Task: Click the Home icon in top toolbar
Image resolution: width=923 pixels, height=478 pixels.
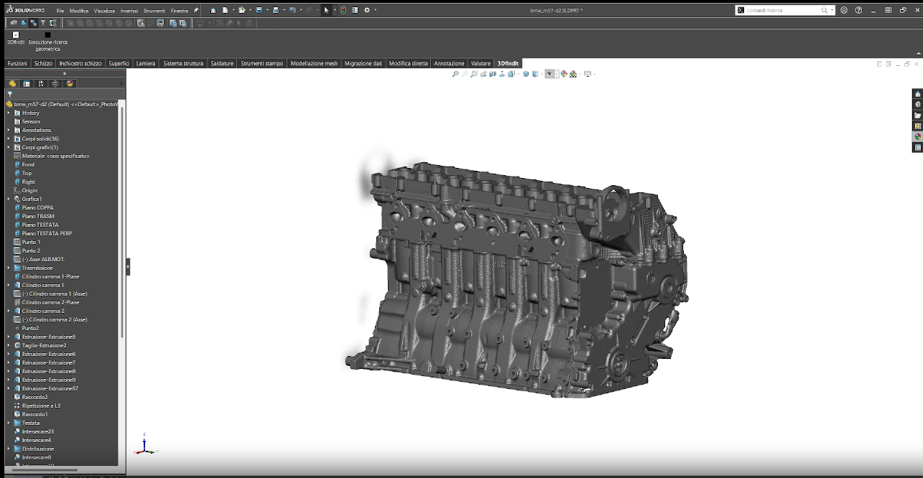Action: [x=213, y=10]
